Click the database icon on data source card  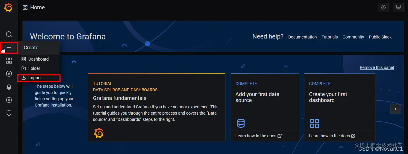241,123
